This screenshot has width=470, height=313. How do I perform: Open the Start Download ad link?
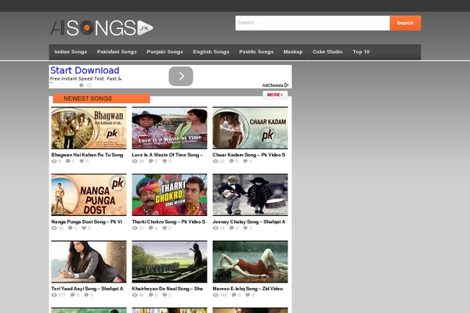(x=85, y=70)
